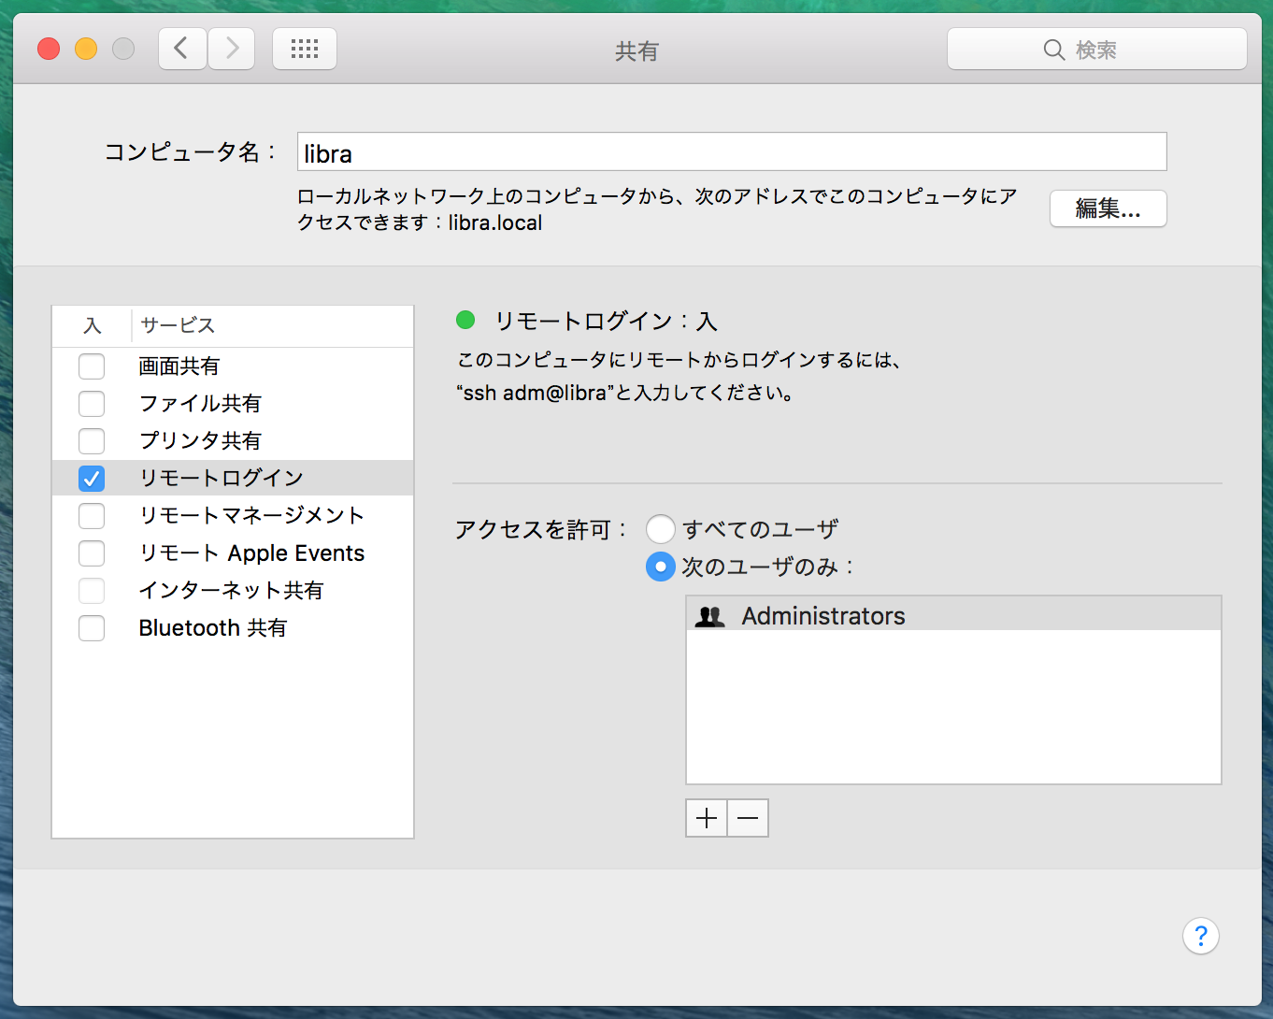This screenshot has height=1019, width=1273.
Task: Select the Bluetooth 共有 service row
Action: pyautogui.click(x=233, y=628)
